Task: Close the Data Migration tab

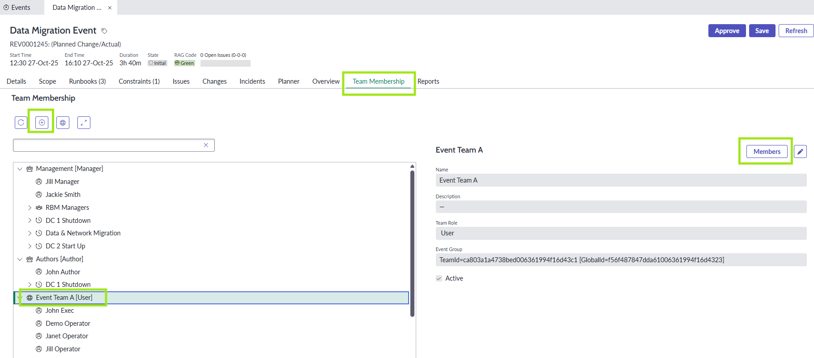Action: pos(110,8)
